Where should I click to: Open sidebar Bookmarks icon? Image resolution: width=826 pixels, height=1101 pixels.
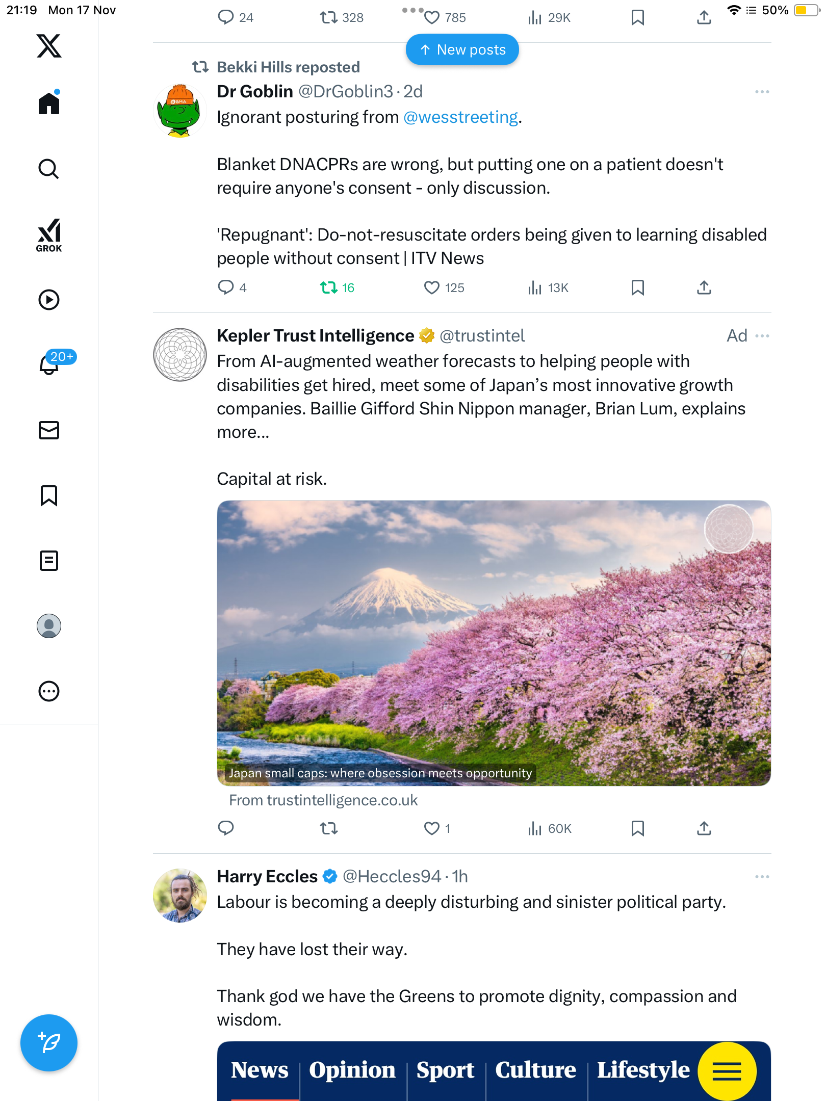(49, 495)
